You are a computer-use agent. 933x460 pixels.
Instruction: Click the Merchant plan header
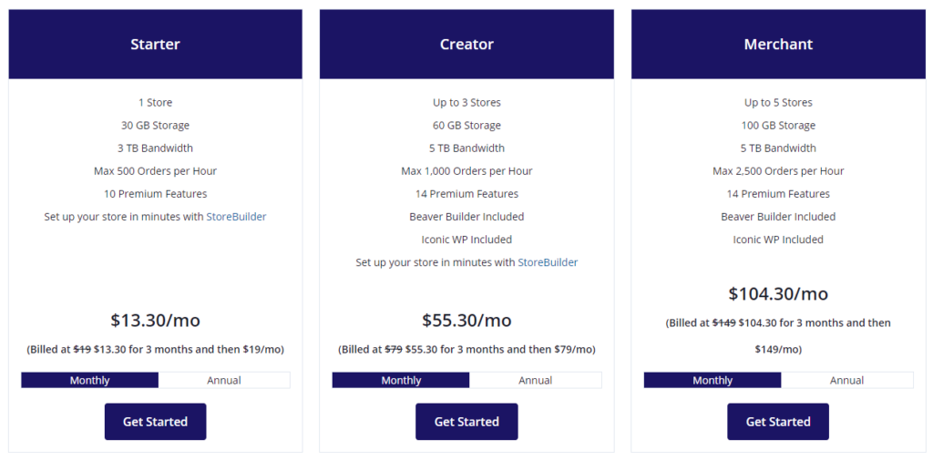point(778,44)
